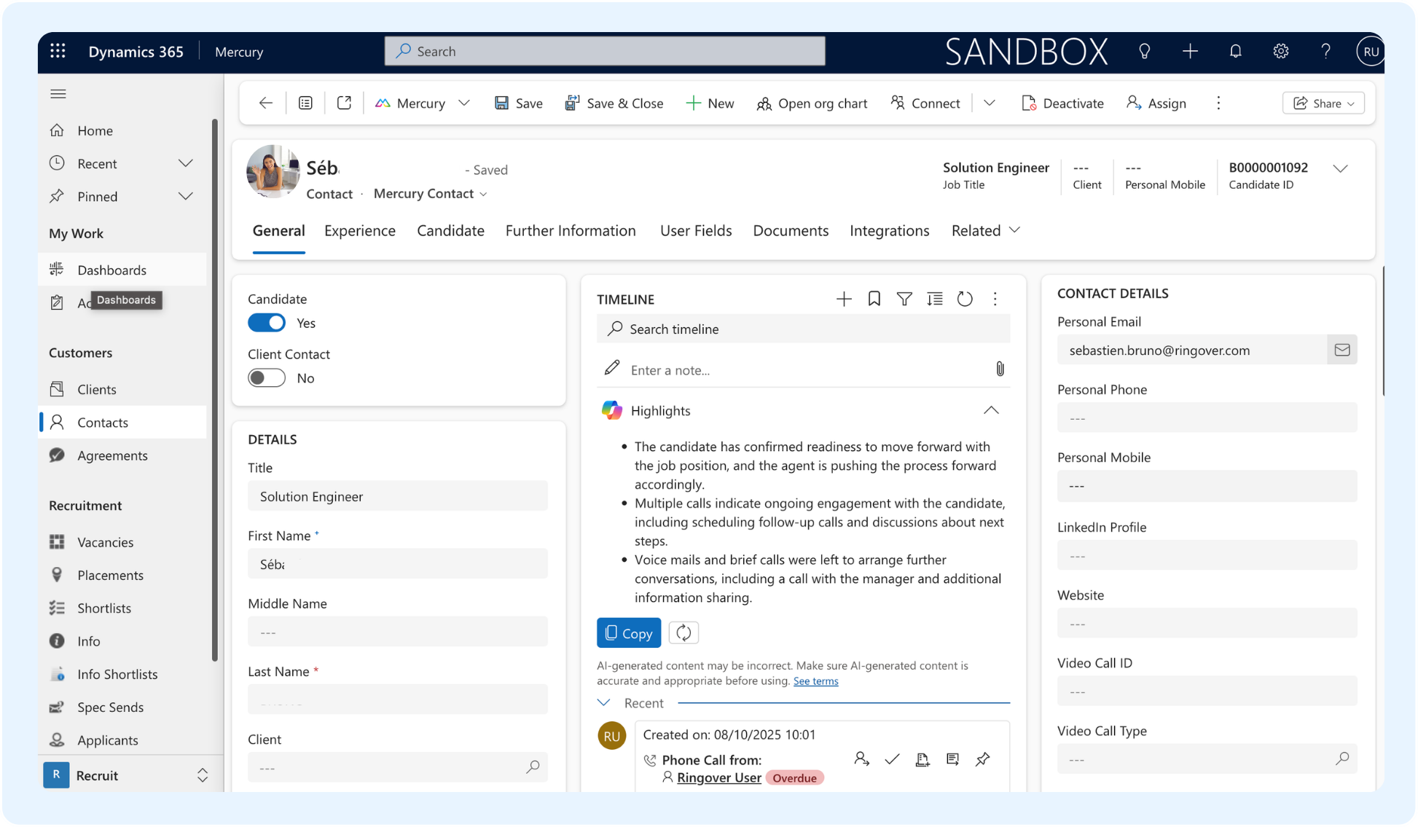The width and height of the screenshot is (1418, 827).
Task: Click the global Search box
Action: (x=605, y=51)
